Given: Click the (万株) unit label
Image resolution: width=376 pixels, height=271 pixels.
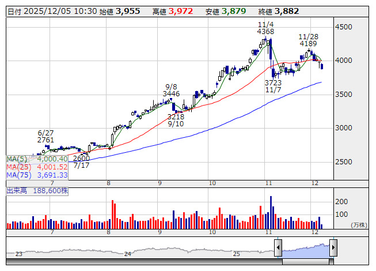Looking at the screenshot, I should 359,225.
